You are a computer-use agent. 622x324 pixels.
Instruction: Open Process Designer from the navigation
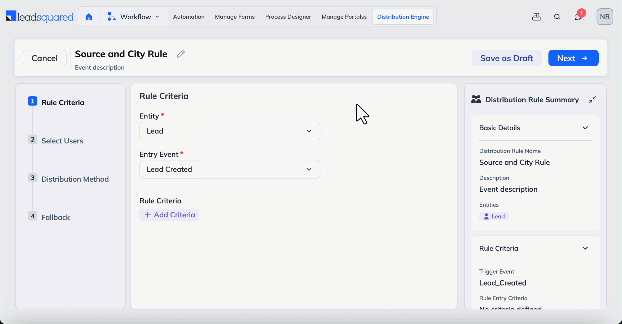coord(288,16)
